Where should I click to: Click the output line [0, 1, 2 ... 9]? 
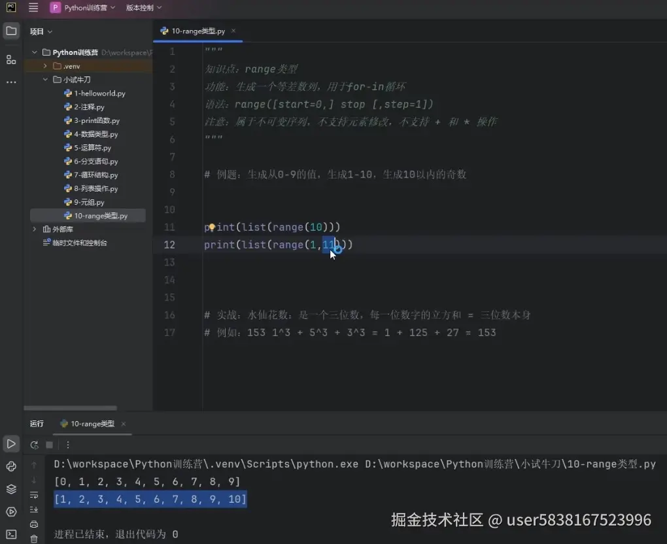coord(147,481)
